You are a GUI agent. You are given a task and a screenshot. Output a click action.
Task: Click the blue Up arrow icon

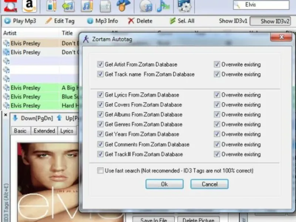[x=59, y=118]
